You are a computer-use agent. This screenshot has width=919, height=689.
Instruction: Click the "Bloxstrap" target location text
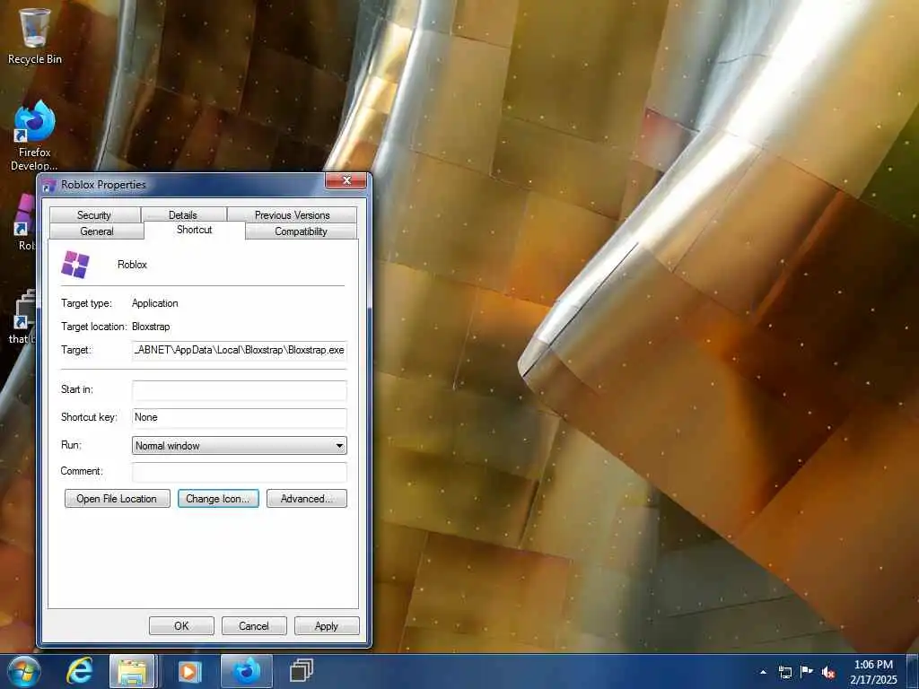[x=151, y=327]
